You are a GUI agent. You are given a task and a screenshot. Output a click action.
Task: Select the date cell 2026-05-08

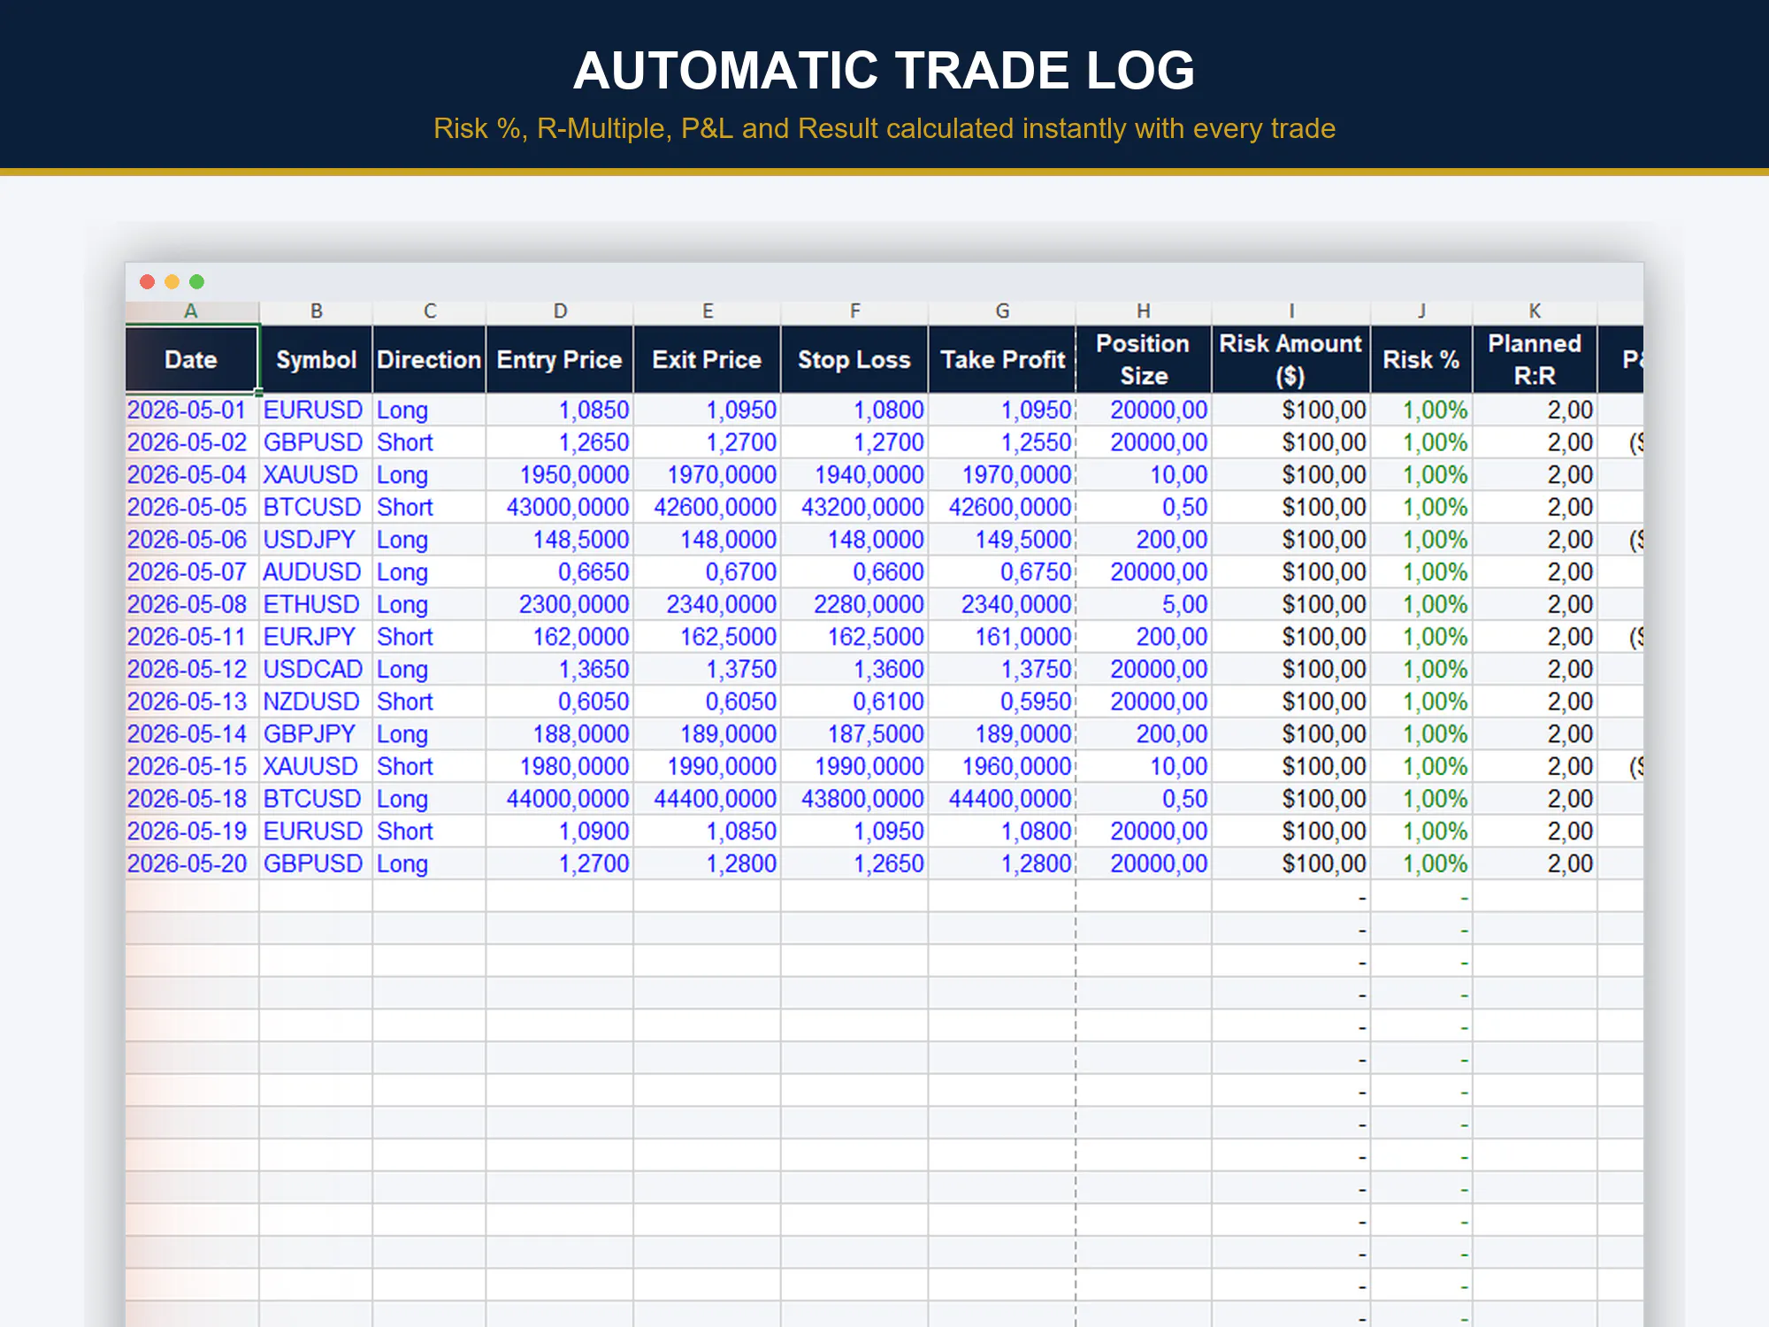[192, 605]
